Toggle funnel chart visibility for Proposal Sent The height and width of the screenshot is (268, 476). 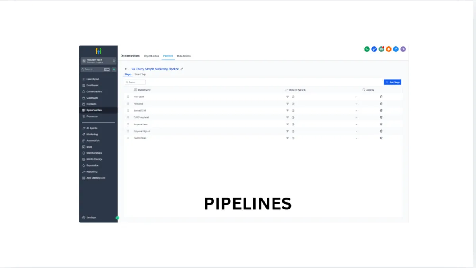click(288, 124)
